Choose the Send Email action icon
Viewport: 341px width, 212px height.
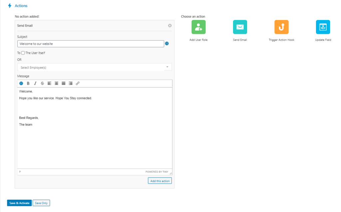240,27
